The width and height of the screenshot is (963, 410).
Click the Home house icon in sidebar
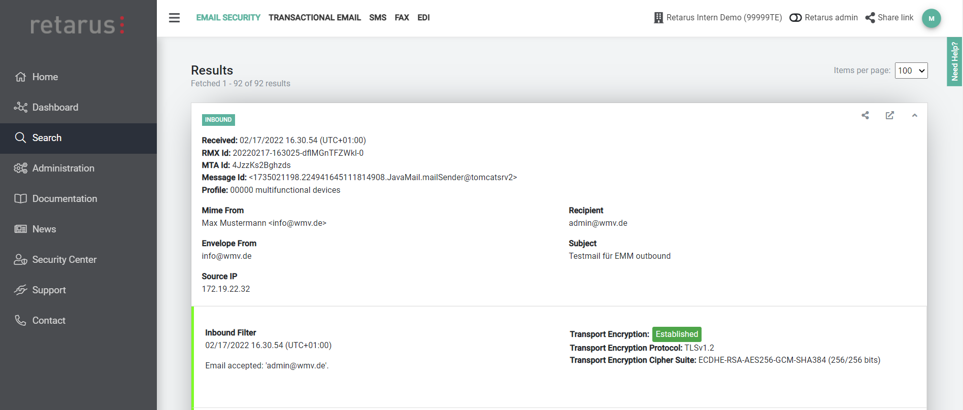[20, 77]
